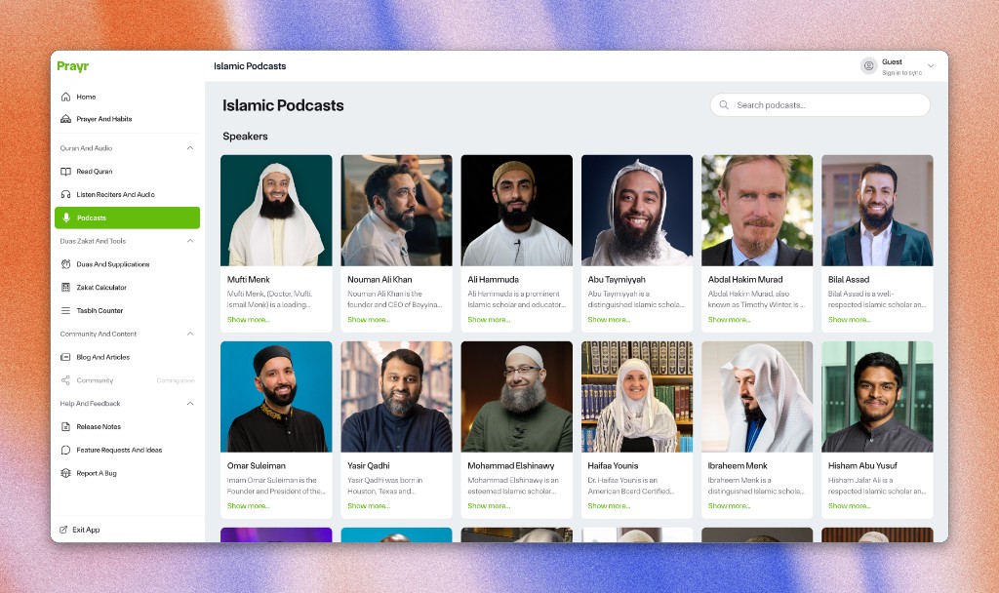The width and height of the screenshot is (999, 593).
Task: Go to Prayer And Habits
Action: coord(128,119)
